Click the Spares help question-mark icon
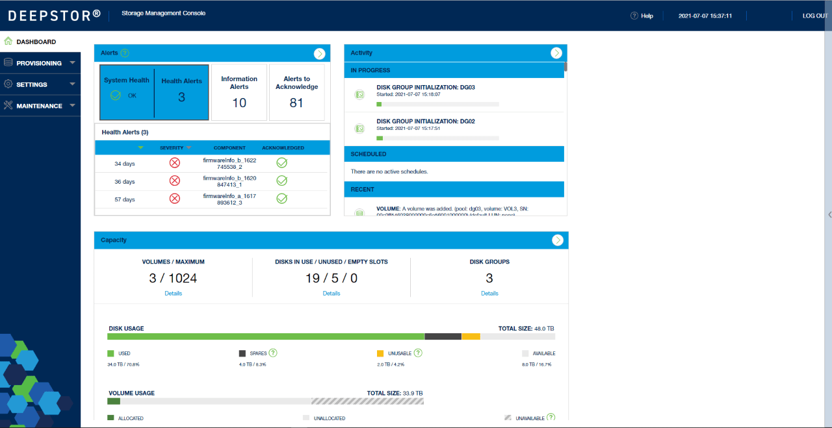 coord(273,353)
